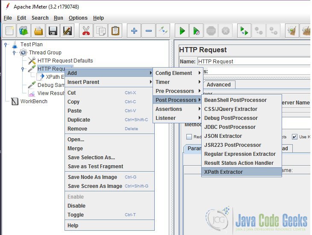
Task: Open the Help menu in menu bar
Action: [98, 18]
